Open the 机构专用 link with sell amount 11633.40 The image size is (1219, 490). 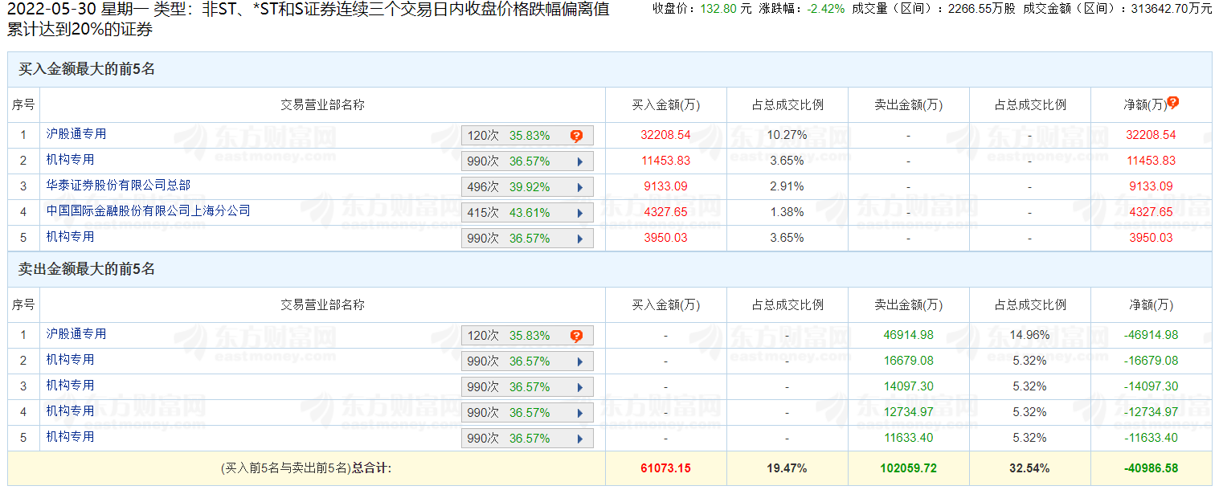(70, 437)
